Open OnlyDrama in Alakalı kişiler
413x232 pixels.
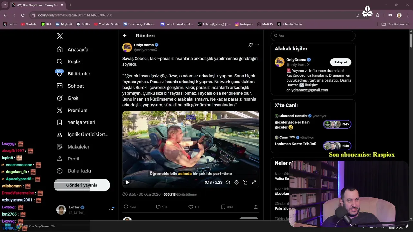click(x=296, y=60)
